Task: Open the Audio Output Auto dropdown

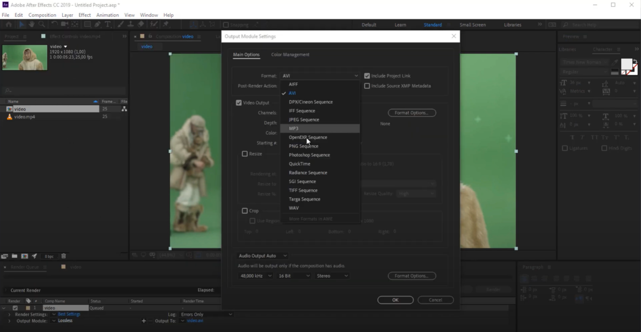Action: (x=262, y=256)
